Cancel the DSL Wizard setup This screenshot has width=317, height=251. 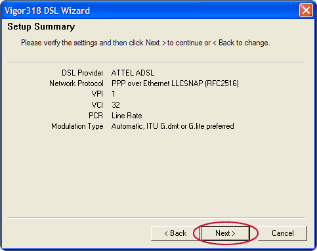point(283,233)
